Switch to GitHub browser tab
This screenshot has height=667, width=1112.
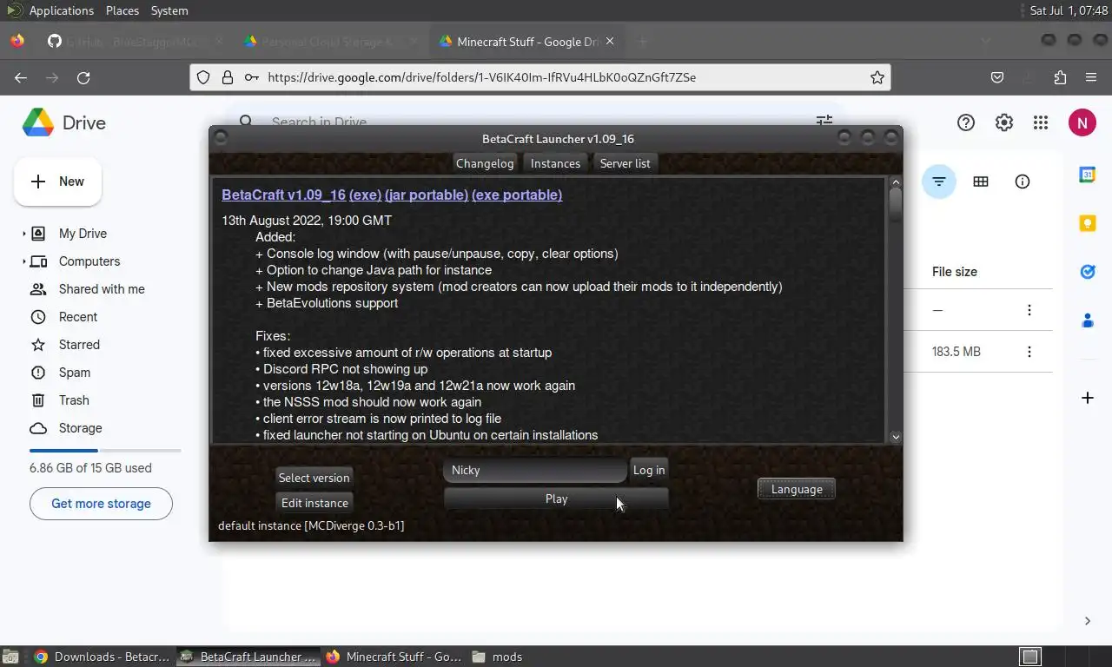136,41
